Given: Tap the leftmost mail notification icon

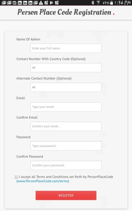Looking at the screenshot, I should point(4,3).
